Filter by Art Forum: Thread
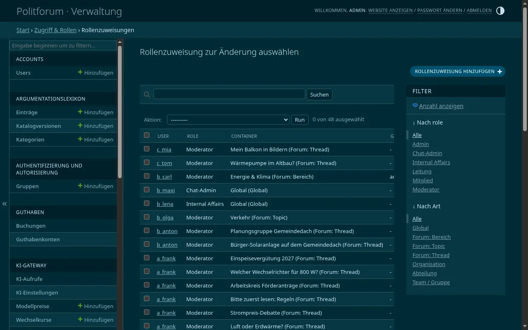528x330 pixels. tap(431, 255)
